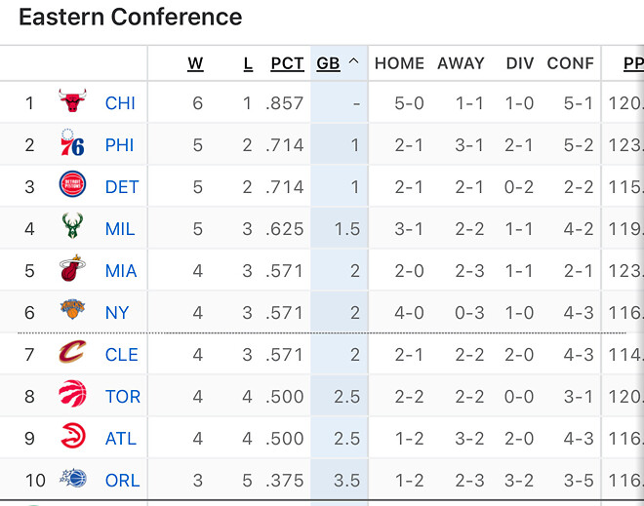Image resolution: width=644 pixels, height=506 pixels.
Task: Open the ORL team page link
Action: tap(123, 481)
